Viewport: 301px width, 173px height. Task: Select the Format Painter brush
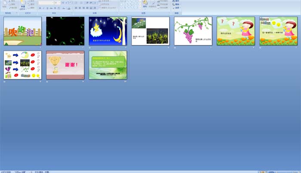(10, 8)
